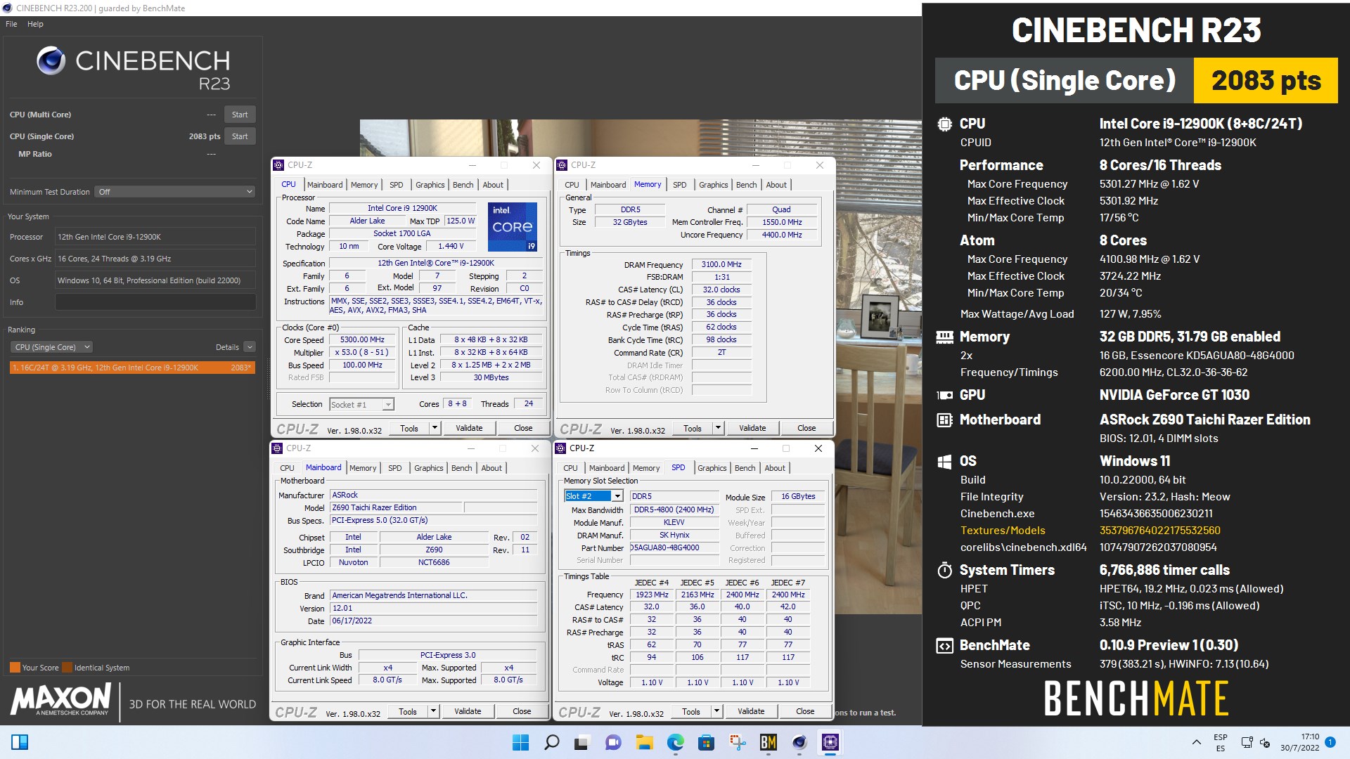Open the Widgets panel icon
Viewport: 1350px width, 759px height.
point(20,742)
